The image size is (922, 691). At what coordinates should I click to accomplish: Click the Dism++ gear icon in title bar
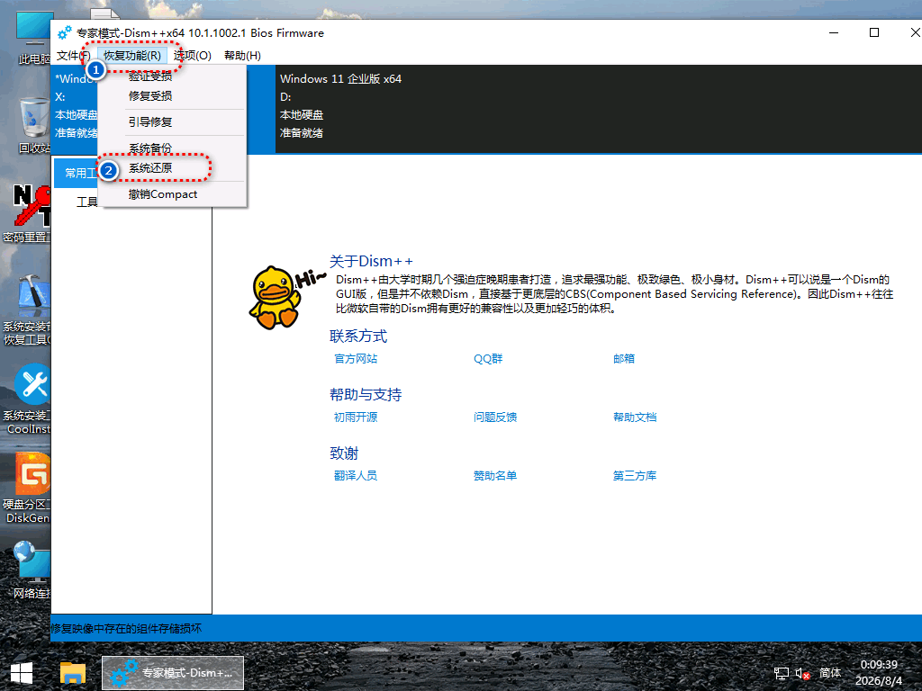pyautogui.click(x=65, y=33)
